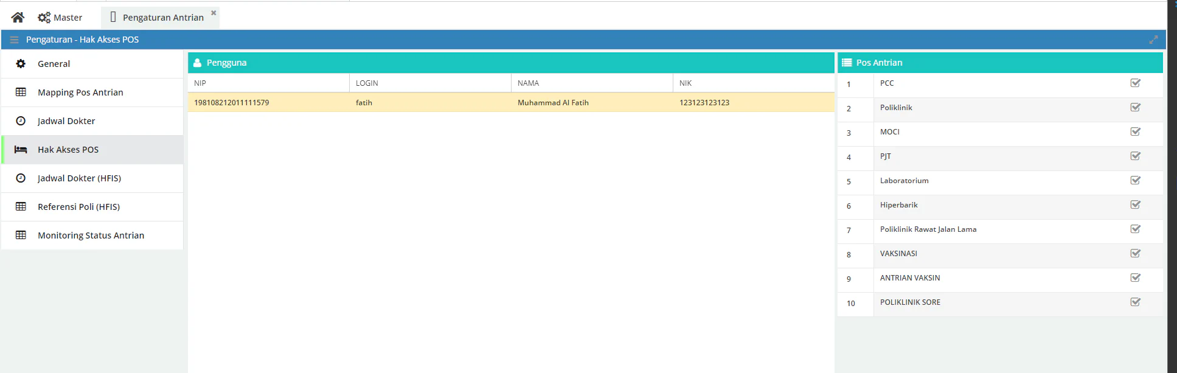The height and width of the screenshot is (373, 1177).
Task: Toggle PJT access checkbox
Action: 1135,156
